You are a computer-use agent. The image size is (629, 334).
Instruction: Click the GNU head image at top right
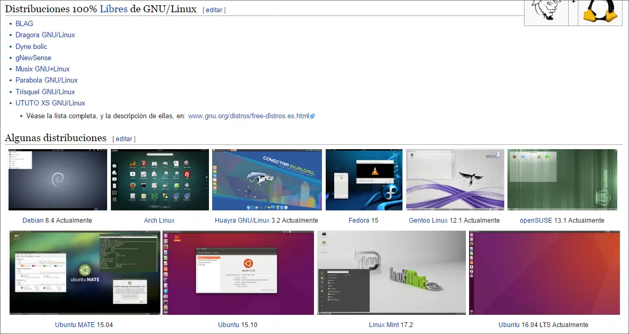click(546, 12)
